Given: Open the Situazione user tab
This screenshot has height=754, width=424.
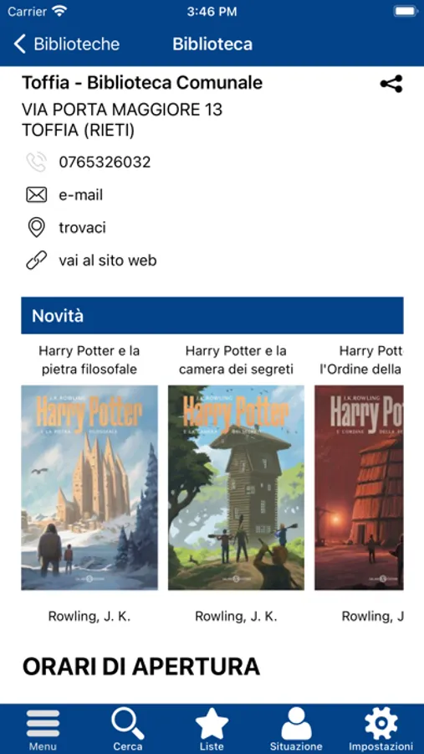Looking at the screenshot, I should coord(296,729).
